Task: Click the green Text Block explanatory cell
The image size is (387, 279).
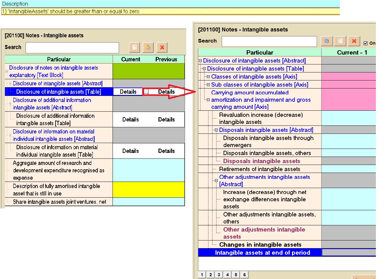Action: click(x=149, y=71)
